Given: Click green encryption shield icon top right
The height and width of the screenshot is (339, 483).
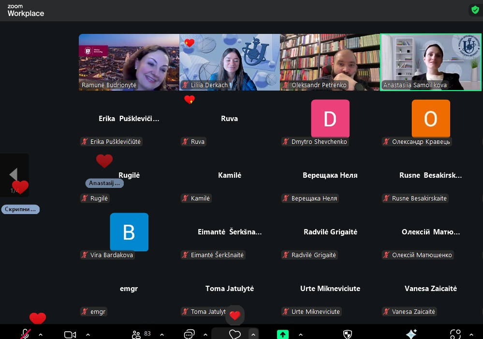Looking at the screenshot, I should point(475,10).
